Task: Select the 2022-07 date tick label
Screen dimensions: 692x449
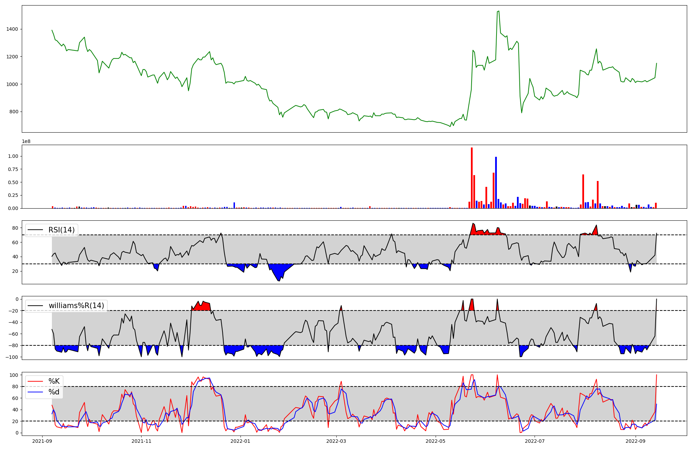Action: 535,441
